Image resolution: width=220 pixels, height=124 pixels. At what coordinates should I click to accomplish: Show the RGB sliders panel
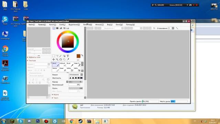coord(57,28)
